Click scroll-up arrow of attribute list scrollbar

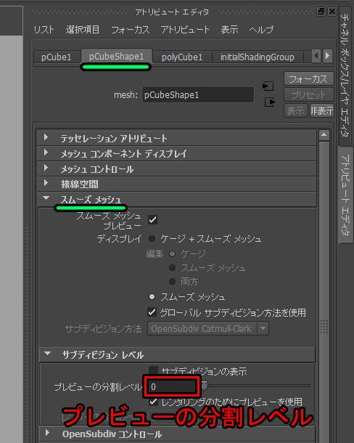[324, 135]
